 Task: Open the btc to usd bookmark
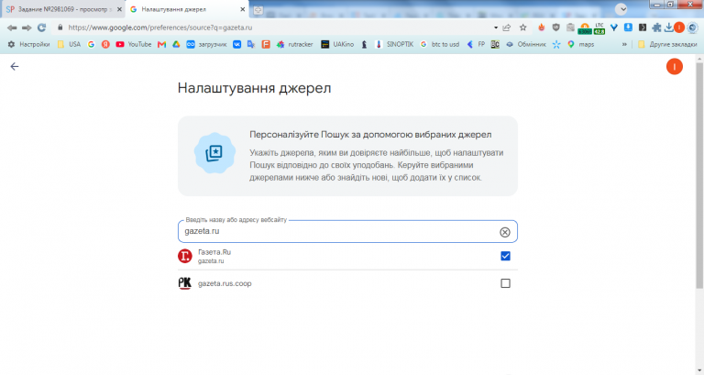coord(440,44)
